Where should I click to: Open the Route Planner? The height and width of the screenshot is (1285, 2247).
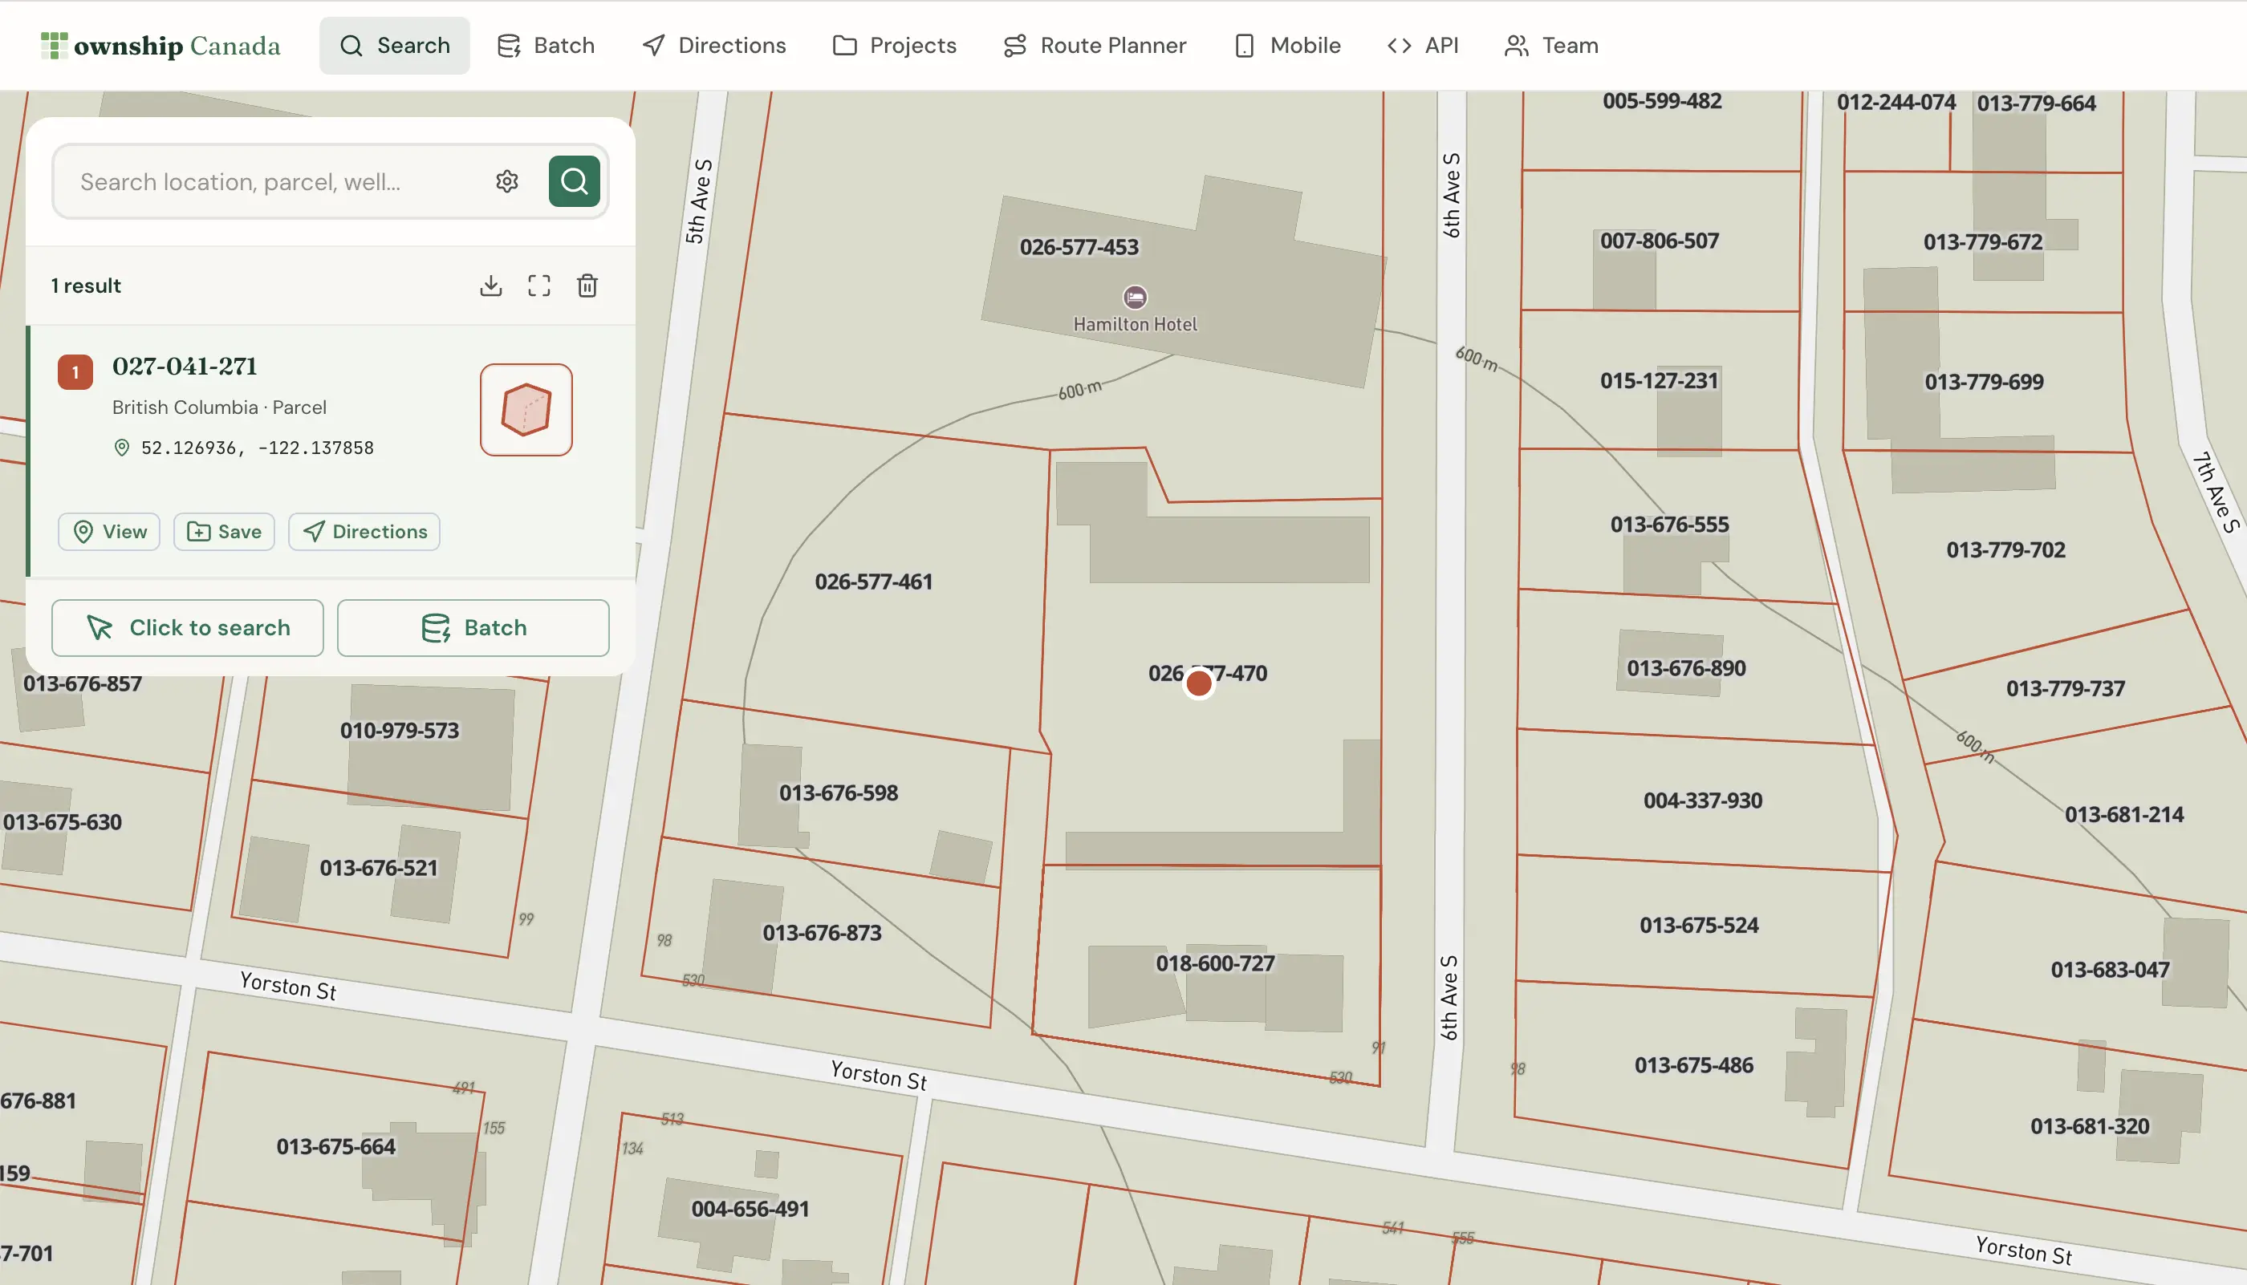click(1095, 45)
